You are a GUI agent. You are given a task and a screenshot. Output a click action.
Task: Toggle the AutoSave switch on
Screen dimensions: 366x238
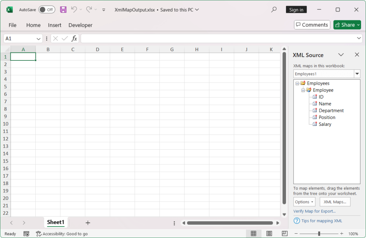46,10
